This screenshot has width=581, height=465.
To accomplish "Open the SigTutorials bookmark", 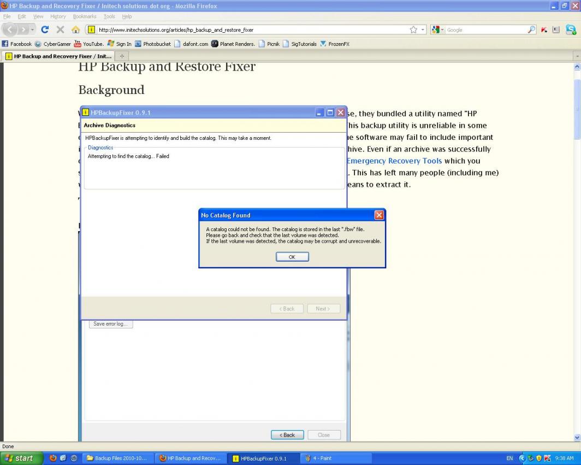I will click(299, 44).
